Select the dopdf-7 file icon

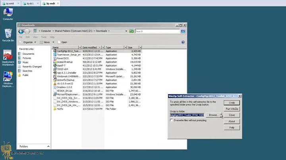[55, 65]
